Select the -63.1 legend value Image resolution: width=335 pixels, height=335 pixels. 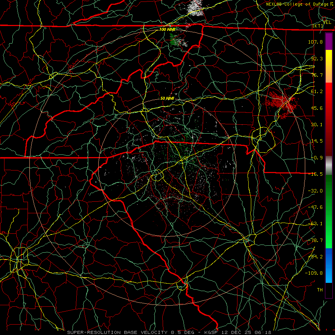(x=315, y=224)
